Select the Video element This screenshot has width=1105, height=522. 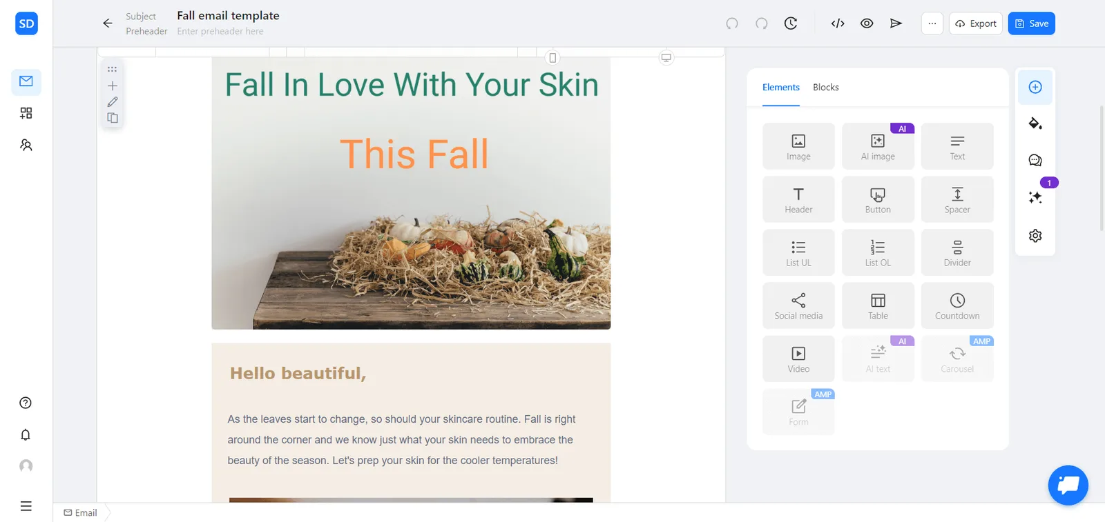pos(798,359)
